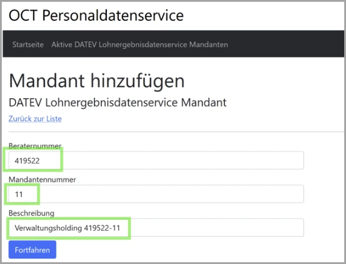Click the Mandant hinzufügen heading
The width and height of the screenshot is (346, 264).
click(97, 81)
